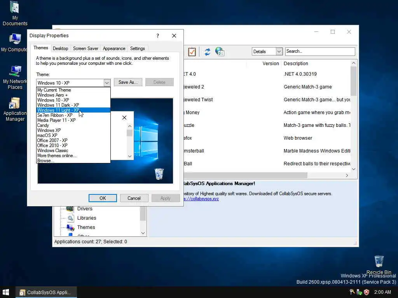Click the refresh arrows toolbar icon

pos(208,52)
